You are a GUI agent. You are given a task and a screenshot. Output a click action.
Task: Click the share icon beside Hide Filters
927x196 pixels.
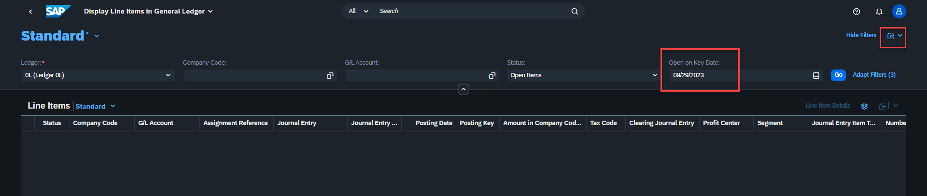pyautogui.click(x=891, y=36)
